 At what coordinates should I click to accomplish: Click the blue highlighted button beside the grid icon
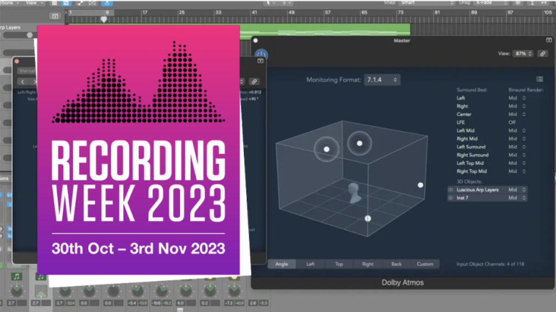pos(66,3)
